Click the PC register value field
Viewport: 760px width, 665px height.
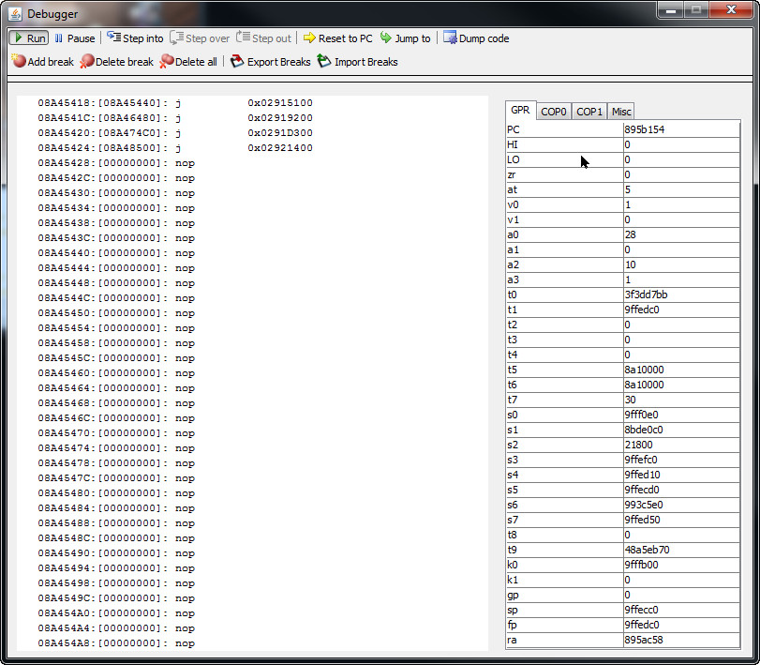[x=680, y=129]
